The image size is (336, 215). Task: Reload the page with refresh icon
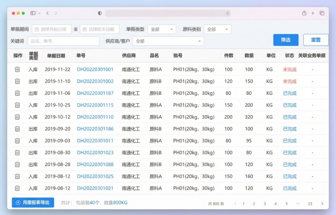tap(228, 13)
